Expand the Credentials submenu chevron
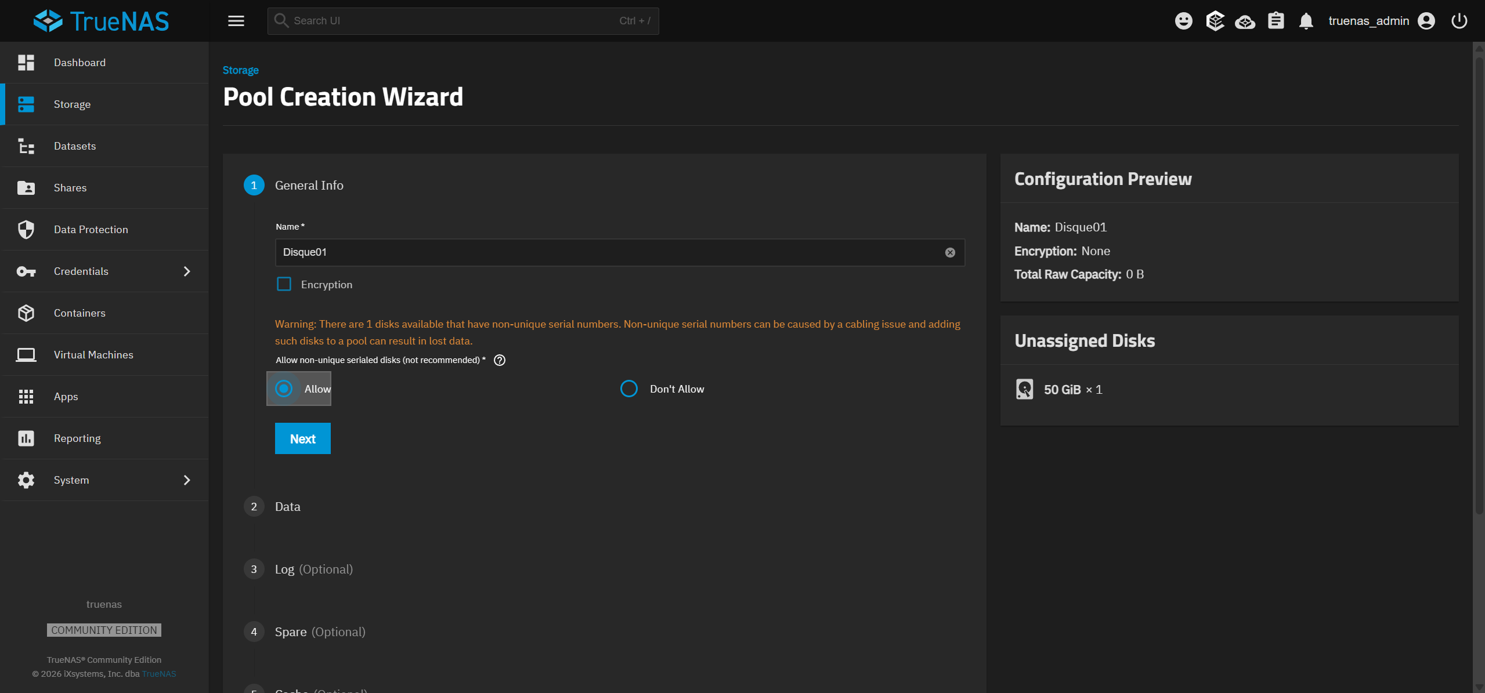This screenshot has width=1485, height=693. coord(187,271)
